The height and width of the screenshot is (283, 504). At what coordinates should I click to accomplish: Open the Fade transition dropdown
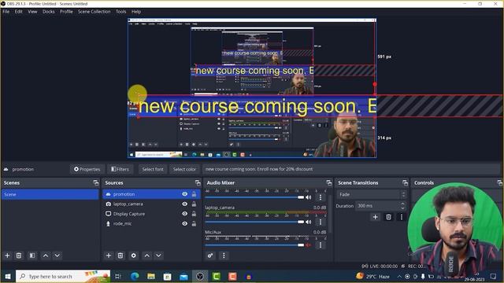click(371, 194)
